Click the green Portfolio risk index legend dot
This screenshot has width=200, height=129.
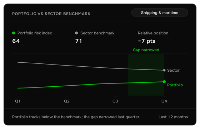(14, 33)
